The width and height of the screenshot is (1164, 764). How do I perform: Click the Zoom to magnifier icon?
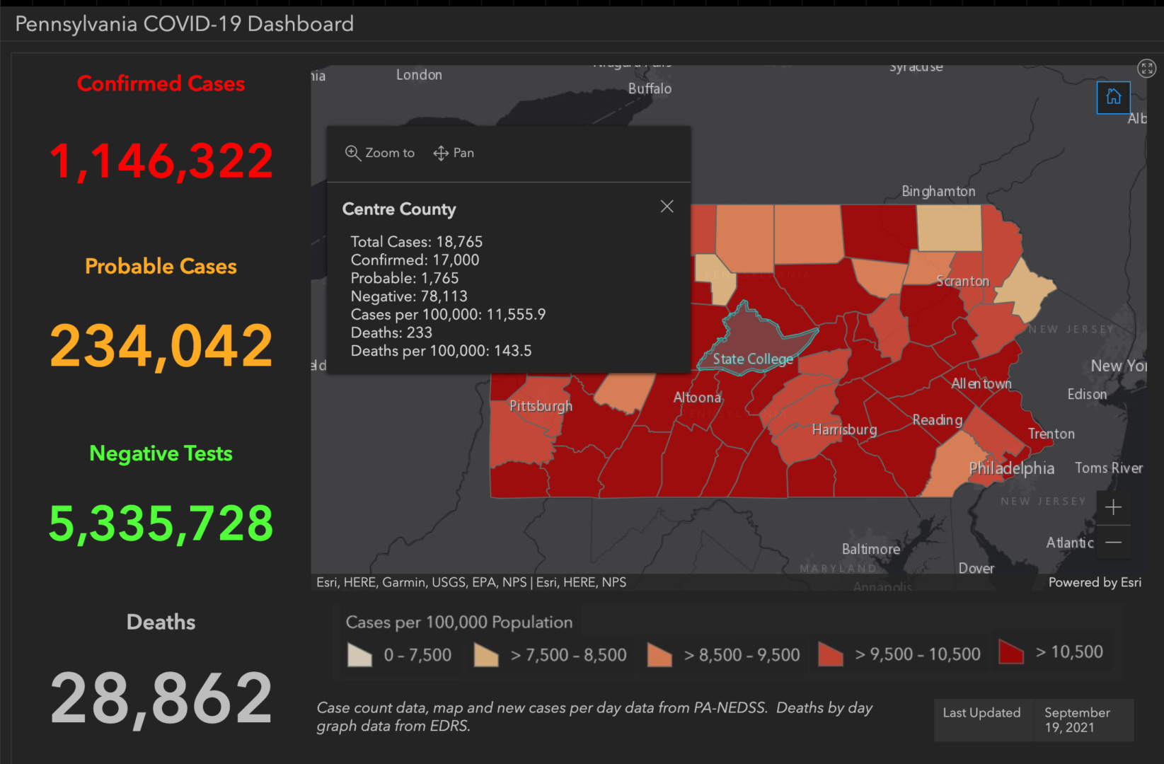(x=352, y=153)
